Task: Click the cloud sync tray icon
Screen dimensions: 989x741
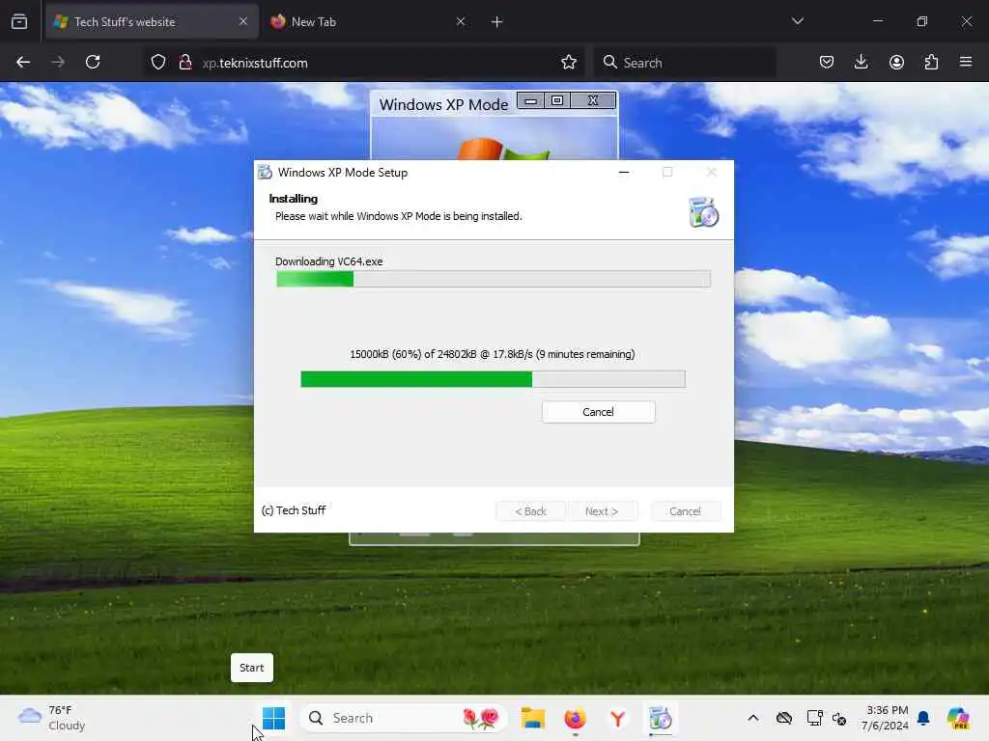Action: (x=784, y=718)
